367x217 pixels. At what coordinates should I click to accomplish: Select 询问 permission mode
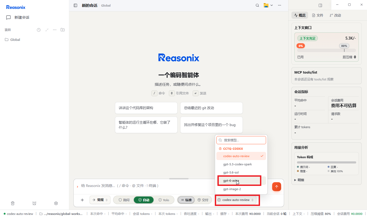(124, 200)
